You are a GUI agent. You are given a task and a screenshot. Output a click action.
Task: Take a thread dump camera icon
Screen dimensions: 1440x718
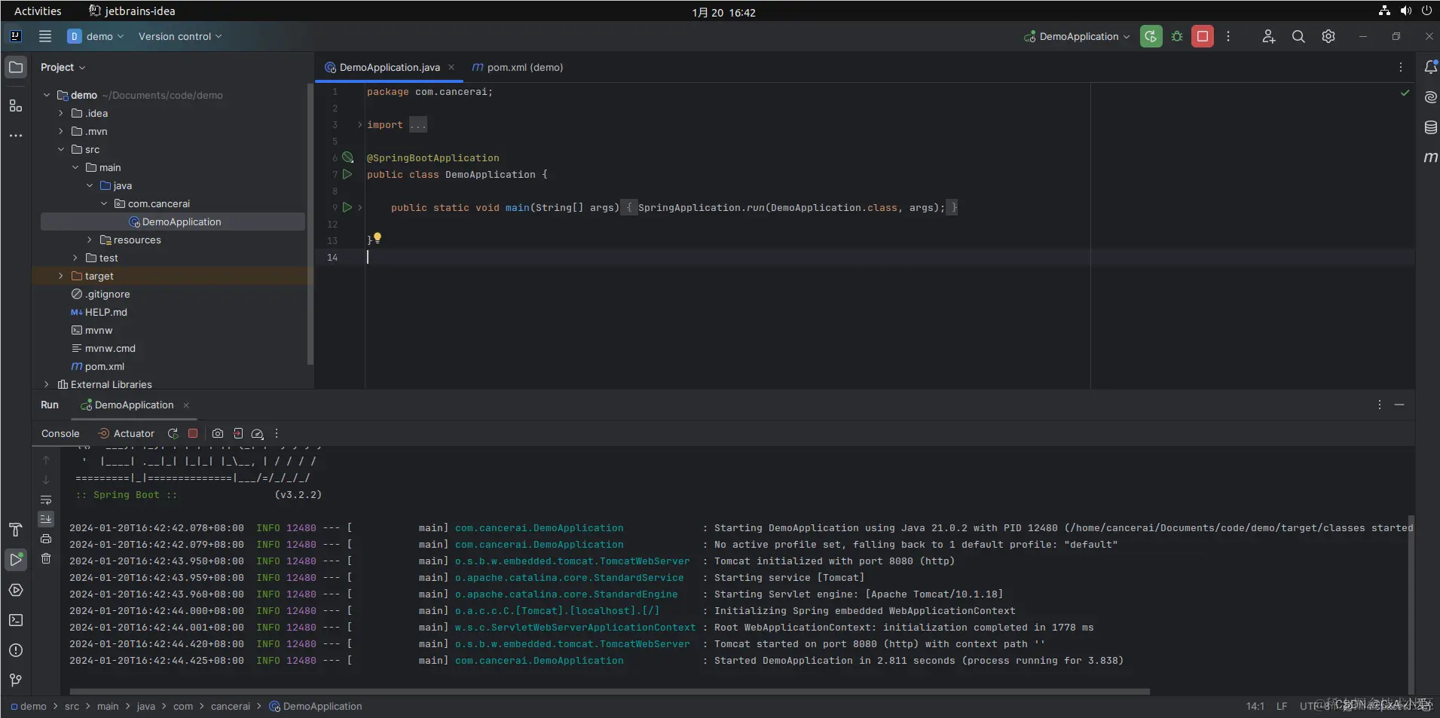click(x=218, y=433)
